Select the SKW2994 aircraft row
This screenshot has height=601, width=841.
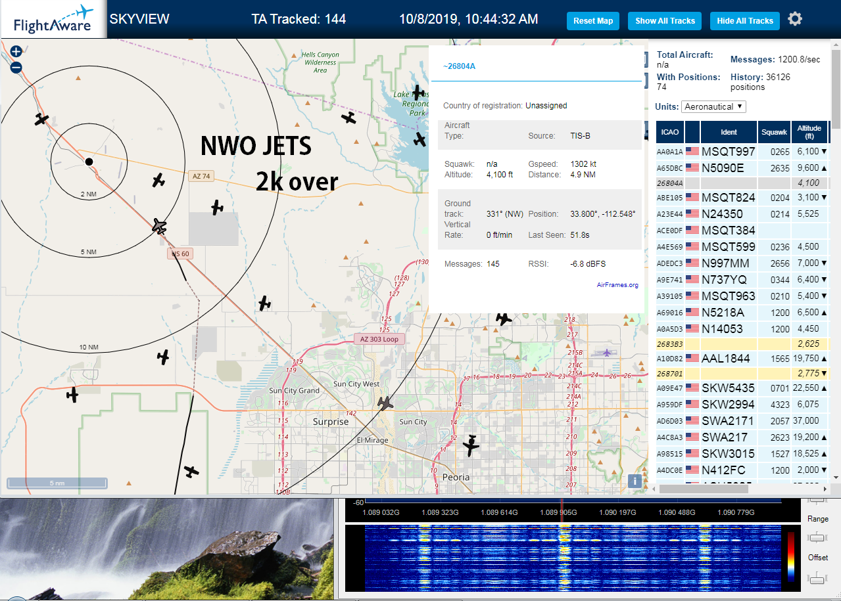(743, 405)
